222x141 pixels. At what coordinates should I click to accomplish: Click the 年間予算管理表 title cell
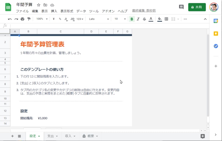(x=42, y=44)
